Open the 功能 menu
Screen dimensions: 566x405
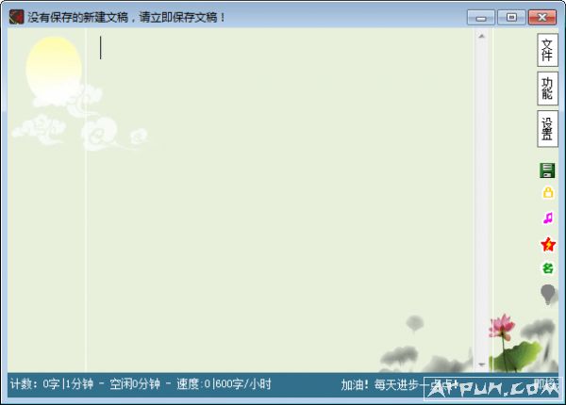click(x=547, y=89)
